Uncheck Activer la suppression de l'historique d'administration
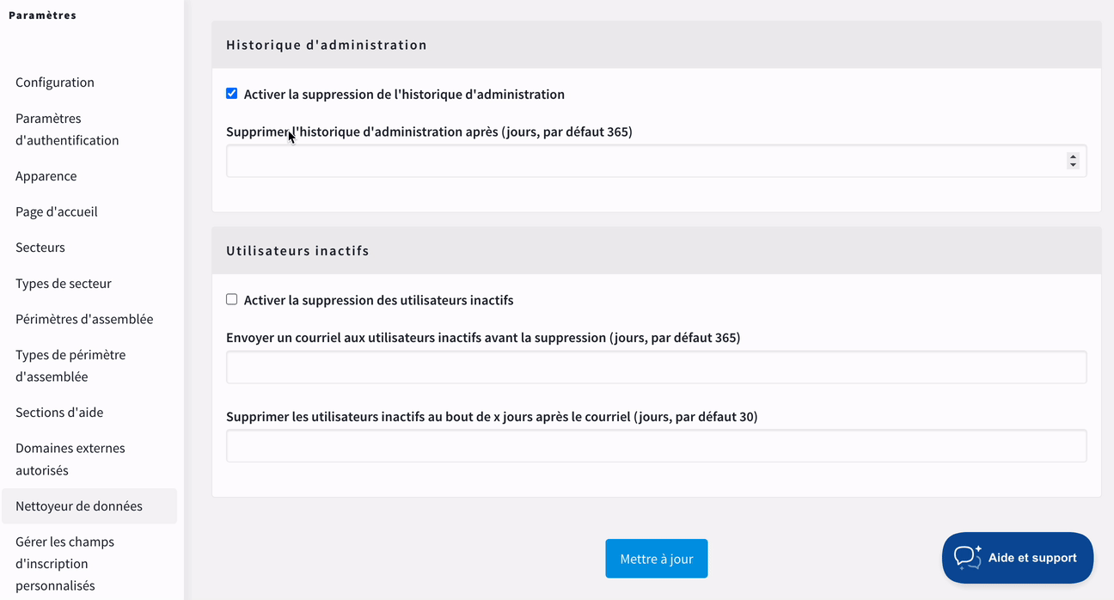The width and height of the screenshot is (1114, 600). point(232,94)
